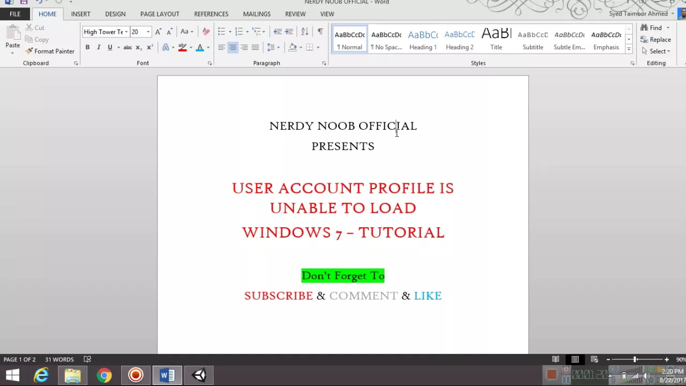
Task: Decrease the paragraph indent
Action: (x=277, y=32)
